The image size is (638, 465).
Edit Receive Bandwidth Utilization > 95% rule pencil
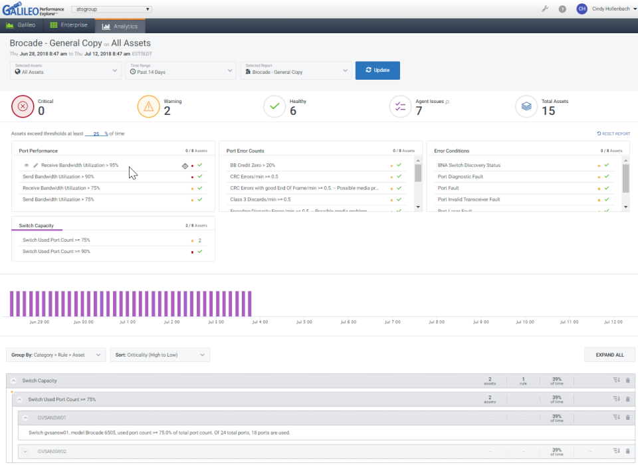(36, 165)
